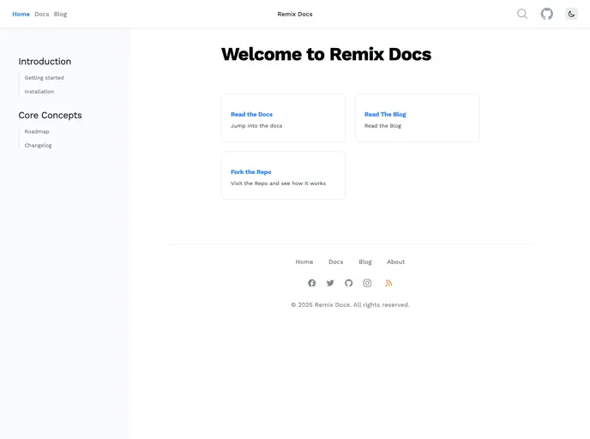Open the search icon in header
The image size is (590, 439).
522,14
